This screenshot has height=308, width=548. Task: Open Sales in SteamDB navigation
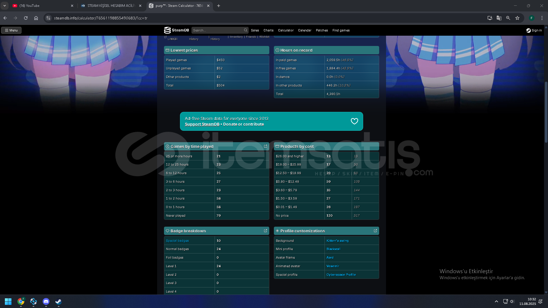pyautogui.click(x=255, y=30)
